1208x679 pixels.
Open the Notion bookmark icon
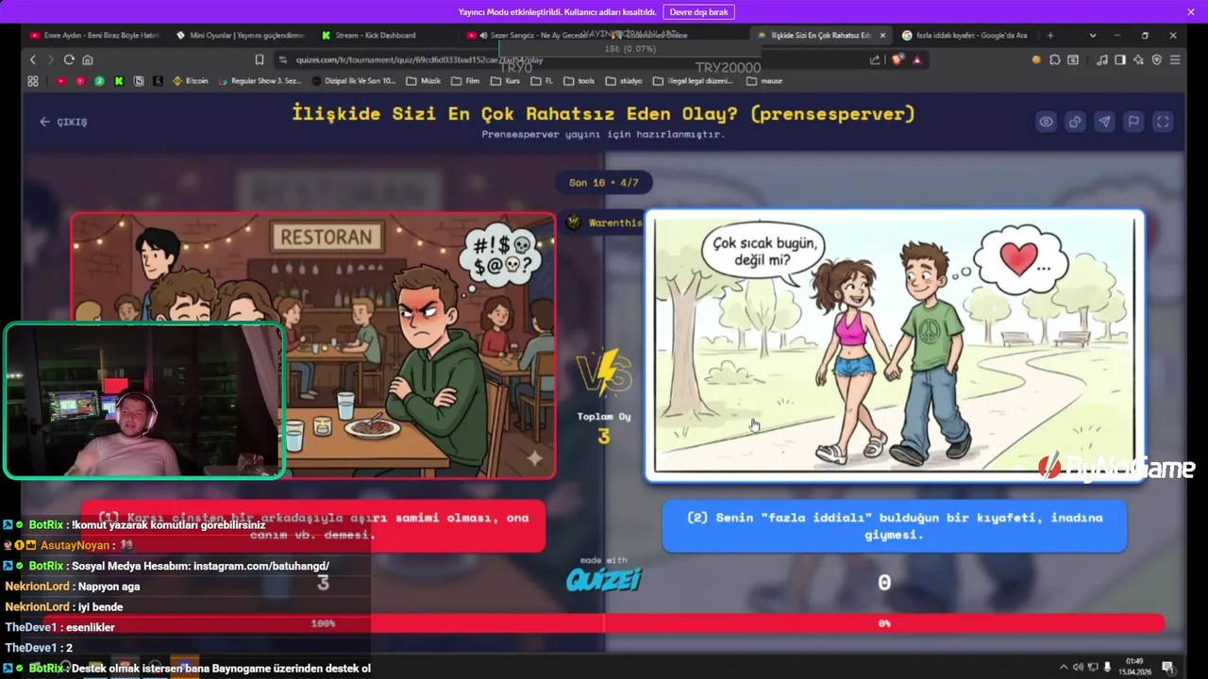139,81
